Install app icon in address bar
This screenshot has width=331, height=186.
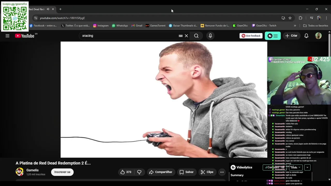(283, 18)
